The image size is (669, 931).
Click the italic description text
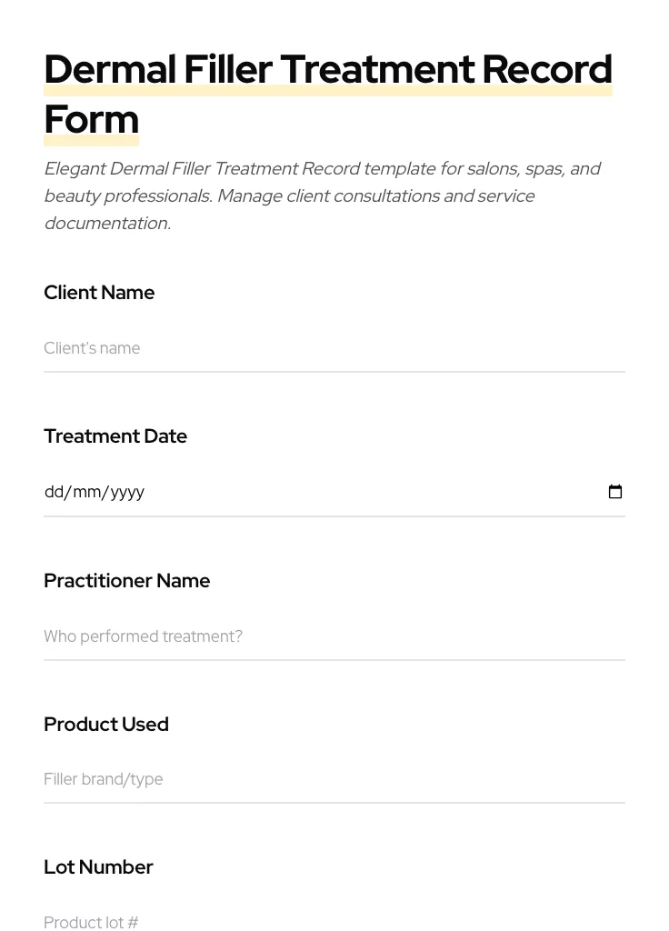pyautogui.click(x=323, y=195)
